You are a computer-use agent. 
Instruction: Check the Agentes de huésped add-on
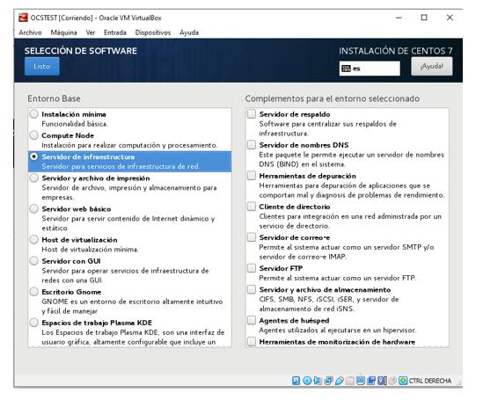pyautogui.click(x=252, y=320)
